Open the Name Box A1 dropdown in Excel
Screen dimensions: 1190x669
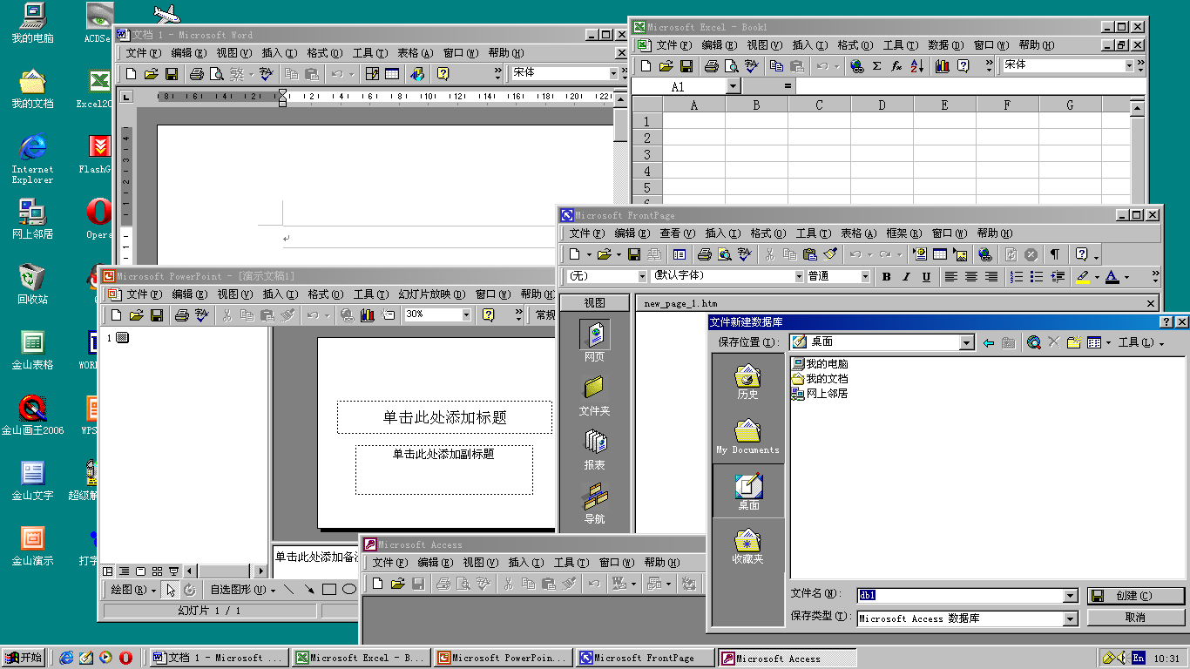click(733, 86)
